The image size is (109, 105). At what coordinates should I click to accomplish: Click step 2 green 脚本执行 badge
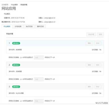tap(16, 65)
